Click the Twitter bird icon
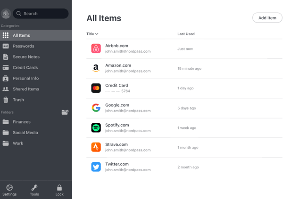Image resolution: width=283 pixels, height=199 pixels. pyautogui.click(x=96, y=167)
